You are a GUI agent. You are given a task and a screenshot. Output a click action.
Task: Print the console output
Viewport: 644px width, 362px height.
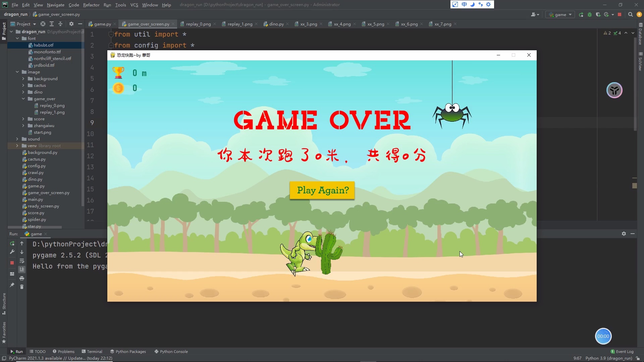[22, 278]
